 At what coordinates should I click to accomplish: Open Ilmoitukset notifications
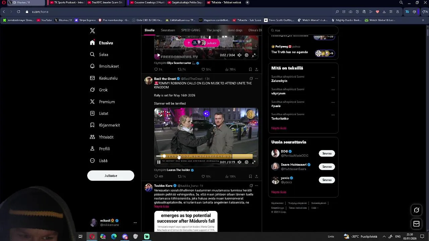click(x=105, y=66)
